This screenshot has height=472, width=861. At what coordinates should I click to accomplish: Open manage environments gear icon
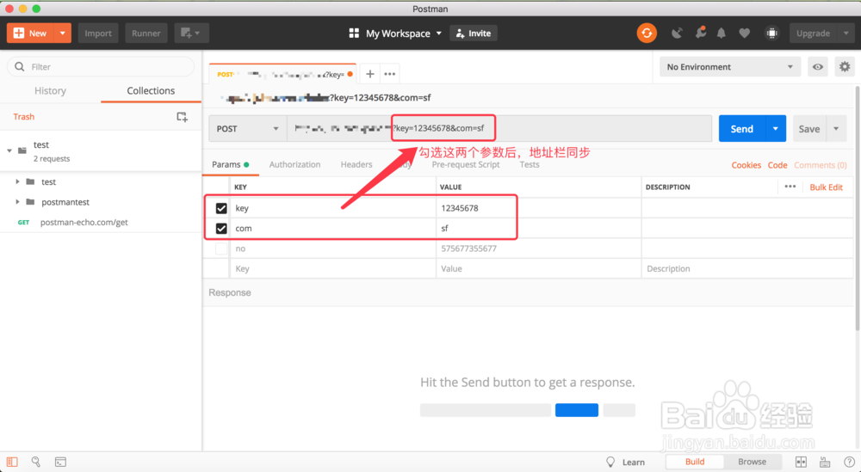click(x=845, y=67)
